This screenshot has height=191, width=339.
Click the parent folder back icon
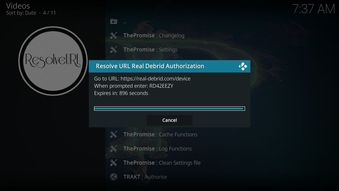(114, 22)
